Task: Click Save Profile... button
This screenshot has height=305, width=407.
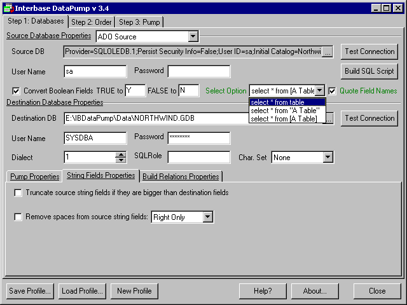Action: [x=30, y=291]
